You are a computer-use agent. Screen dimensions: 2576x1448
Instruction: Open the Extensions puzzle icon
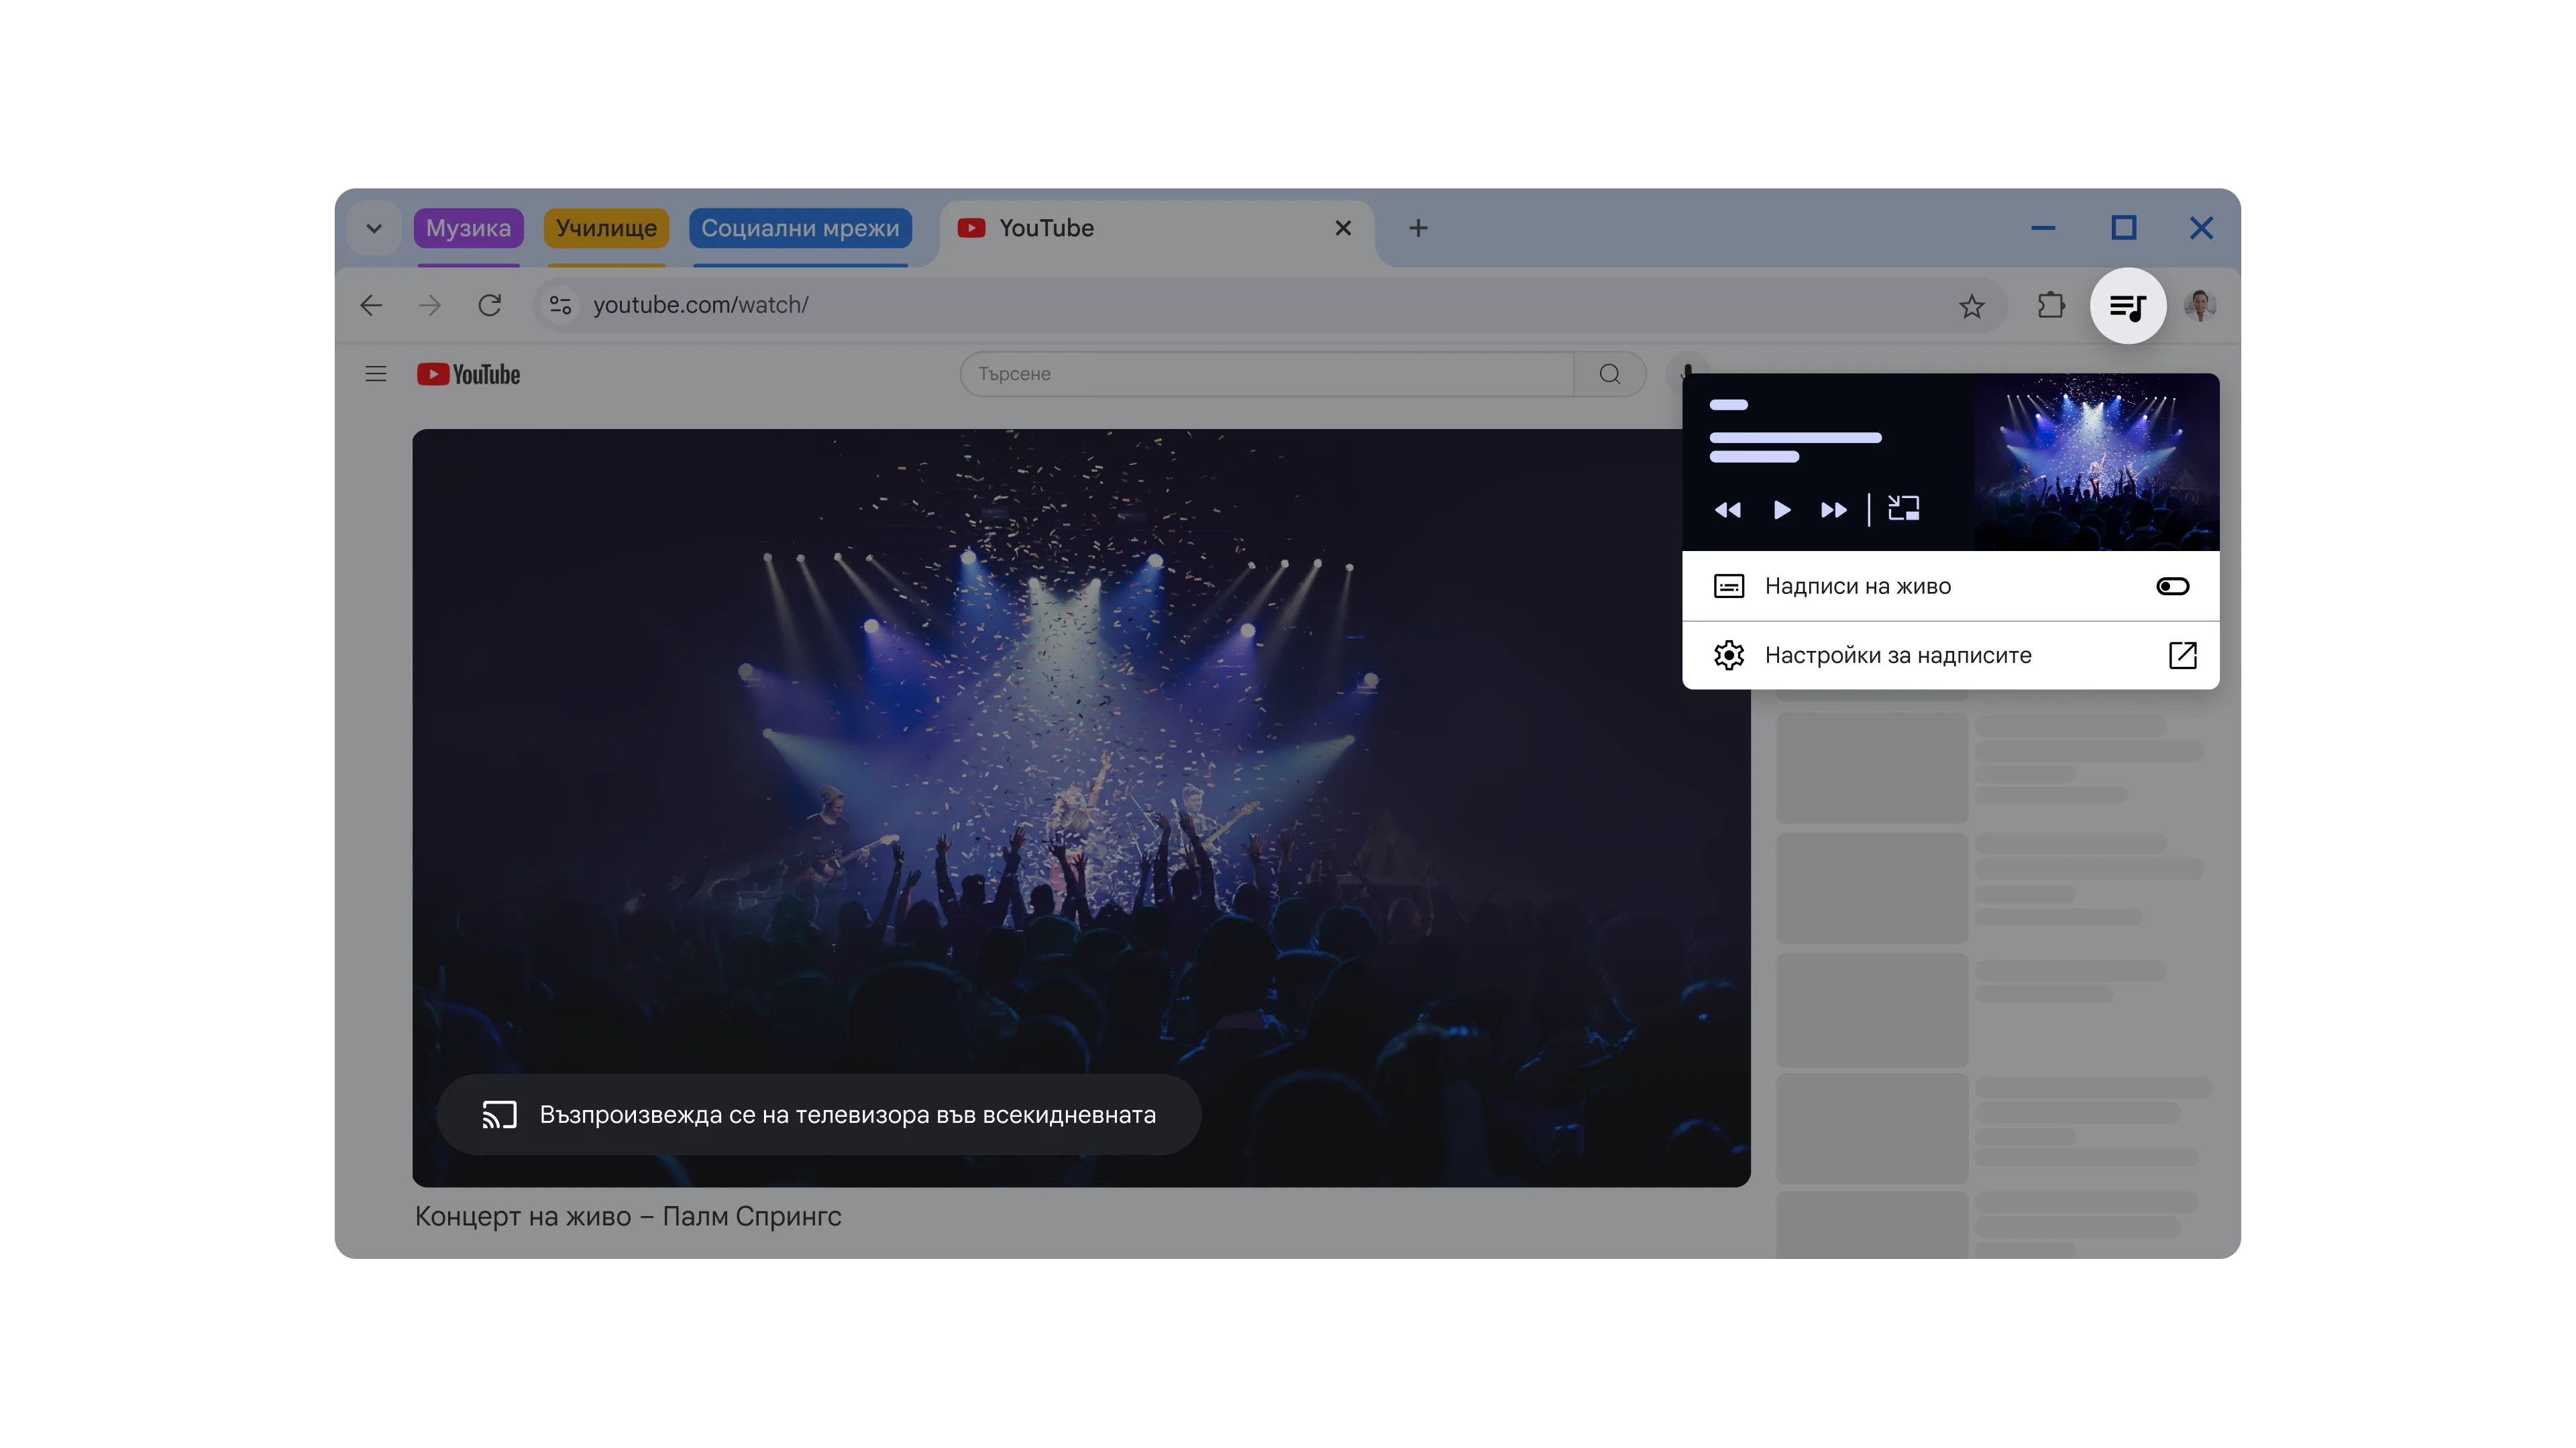[x=2050, y=306]
